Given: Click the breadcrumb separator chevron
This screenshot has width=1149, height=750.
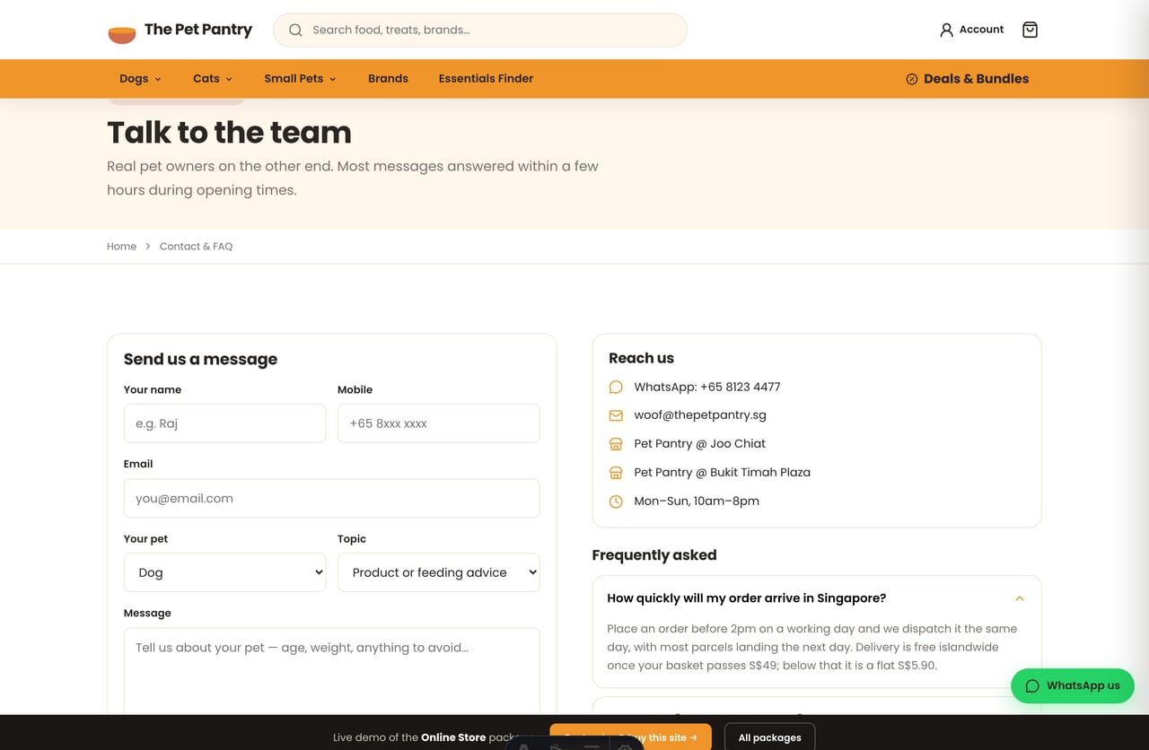Looking at the screenshot, I should coord(148,246).
